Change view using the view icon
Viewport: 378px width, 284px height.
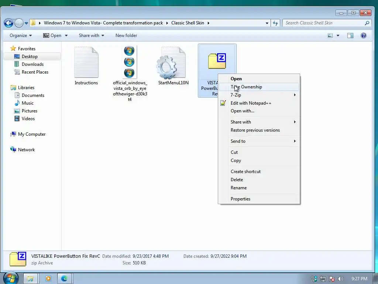pos(330,36)
